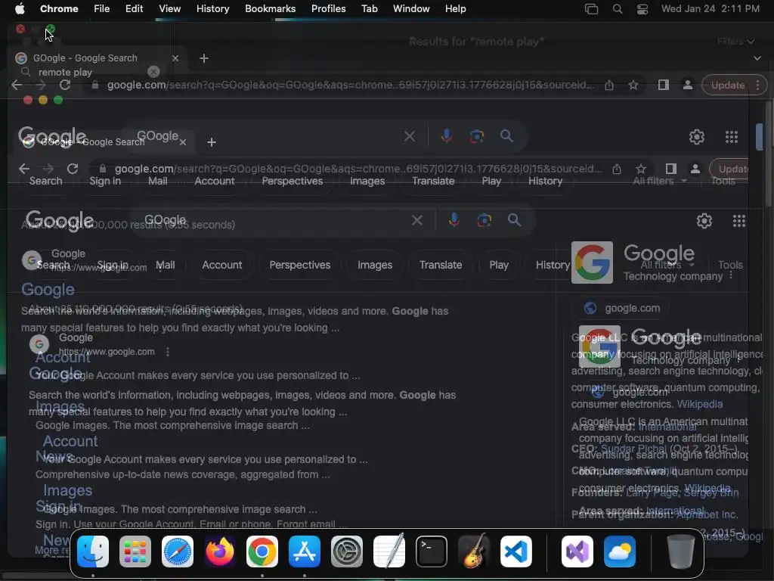Image resolution: width=774 pixels, height=581 pixels.
Task: Launch Firefox from the Dock
Action: point(220,551)
